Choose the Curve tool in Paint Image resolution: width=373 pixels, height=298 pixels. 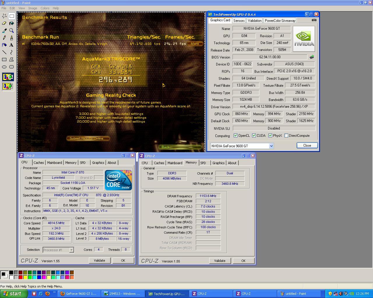(12, 52)
